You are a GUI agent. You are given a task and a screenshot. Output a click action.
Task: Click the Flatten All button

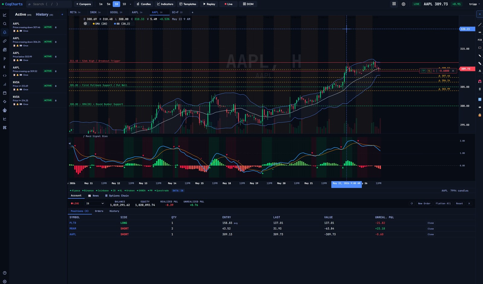point(443,203)
